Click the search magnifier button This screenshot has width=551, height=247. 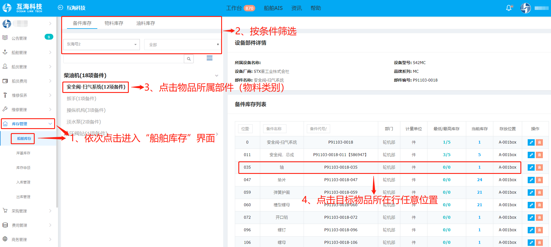(189, 59)
